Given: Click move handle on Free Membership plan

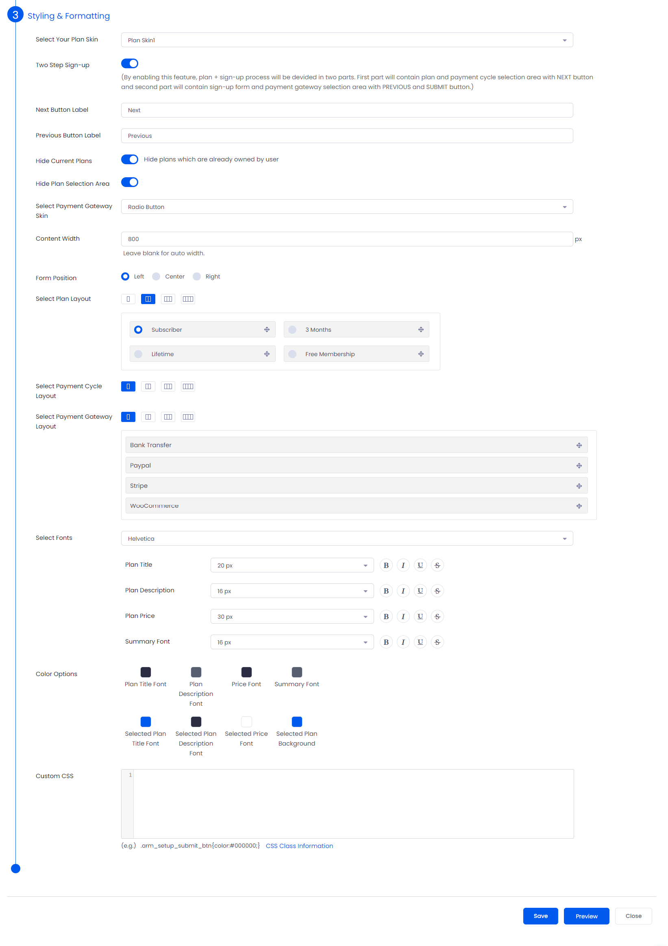Looking at the screenshot, I should 421,354.
